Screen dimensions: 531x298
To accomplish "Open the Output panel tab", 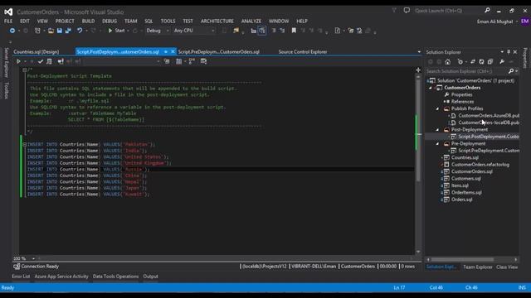I will point(150,276).
